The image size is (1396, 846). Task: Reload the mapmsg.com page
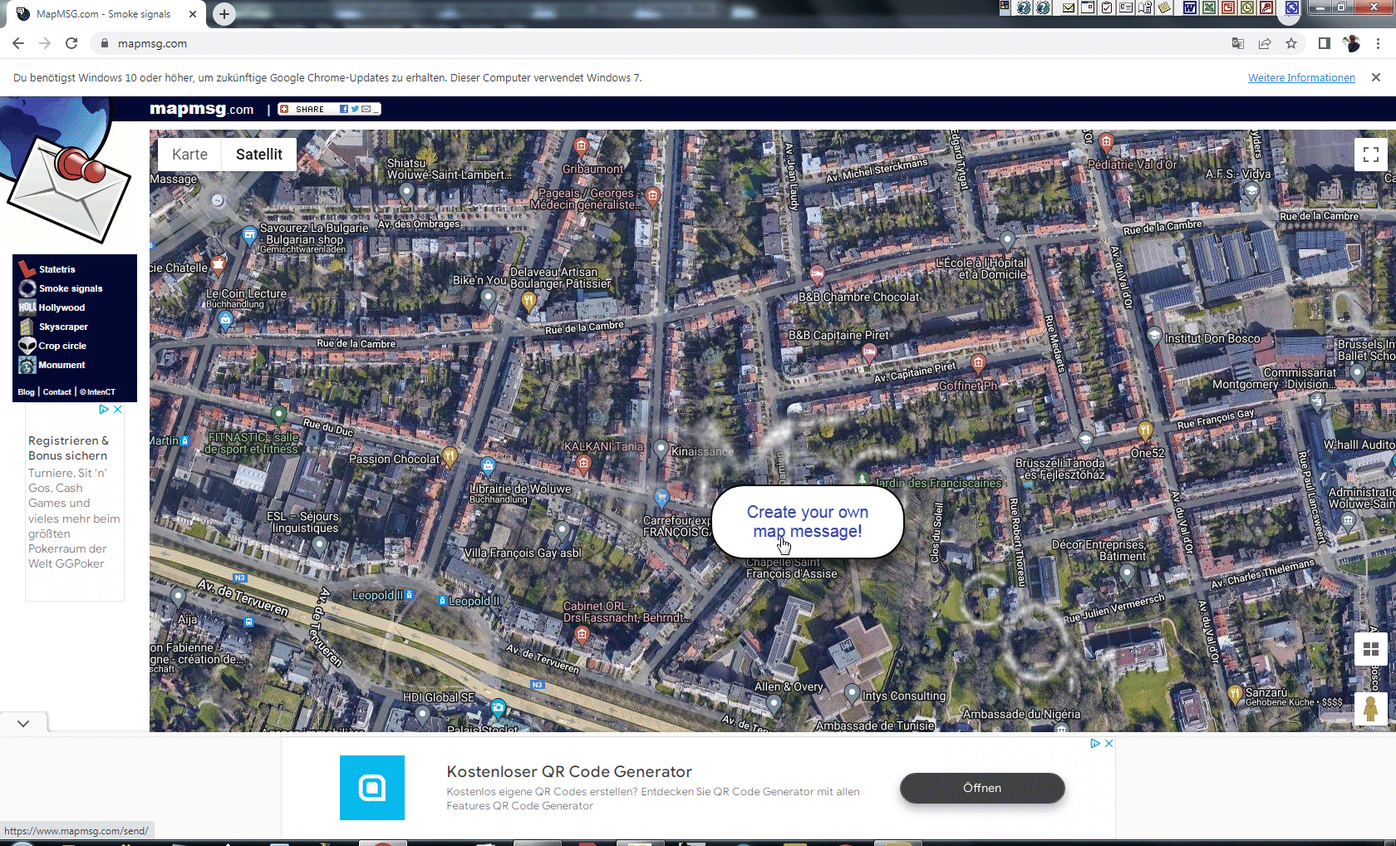pos(71,43)
